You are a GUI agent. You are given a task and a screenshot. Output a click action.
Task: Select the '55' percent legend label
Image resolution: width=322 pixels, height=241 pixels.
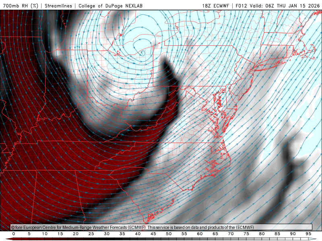[184, 234]
